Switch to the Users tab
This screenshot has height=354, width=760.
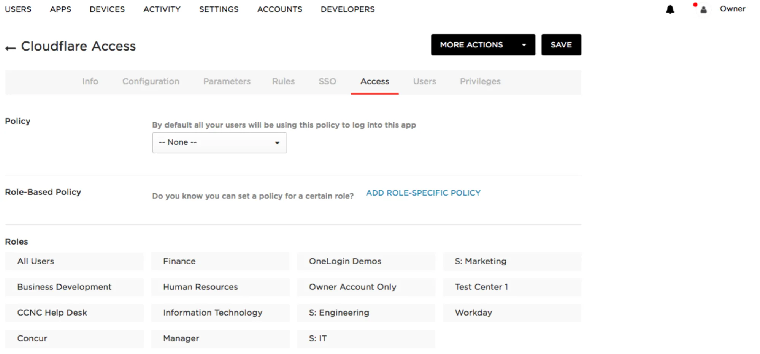(x=424, y=81)
